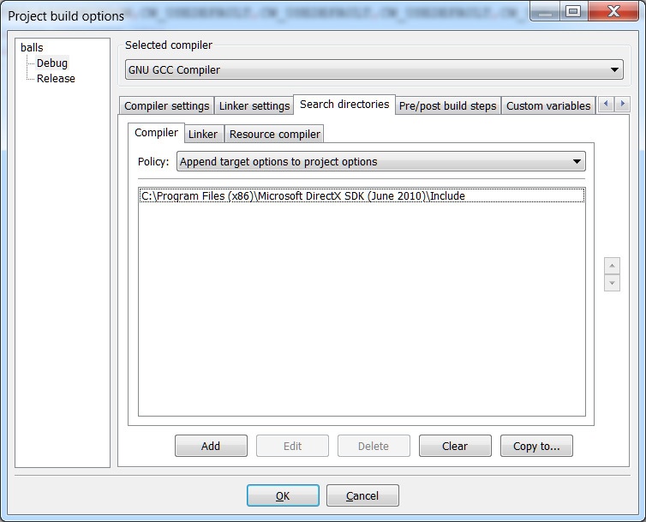This screenshot has width=646, height=522.
Task: Cancel the build options dialog
Action: pyautogui.click(x=362, y=495)
